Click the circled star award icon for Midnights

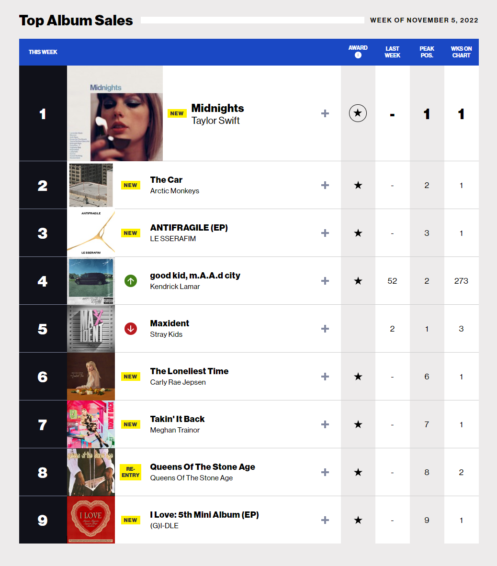358,113
